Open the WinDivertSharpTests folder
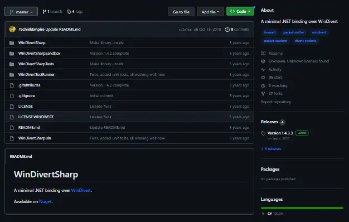 (x=36, y=64)
